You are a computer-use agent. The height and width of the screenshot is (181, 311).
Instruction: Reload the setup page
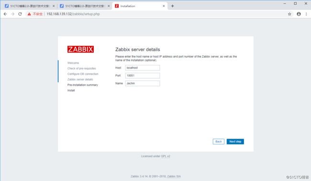coord(20,14)
